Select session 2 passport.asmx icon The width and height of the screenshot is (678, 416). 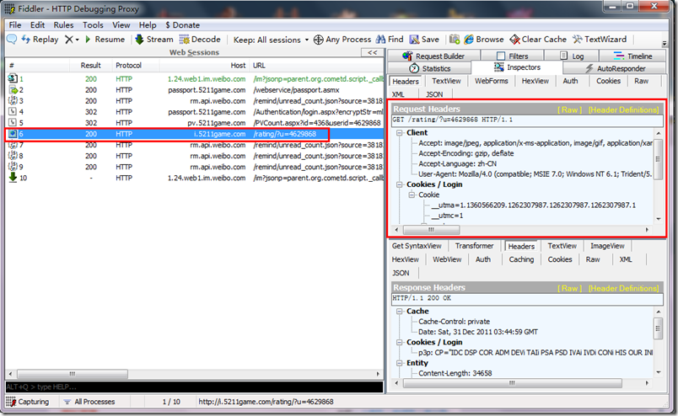click(13, 90)
